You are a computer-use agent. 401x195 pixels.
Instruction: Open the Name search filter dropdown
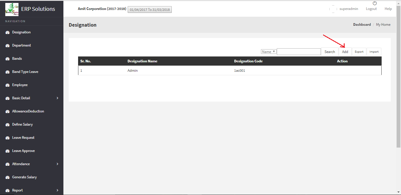coord(268,52)
